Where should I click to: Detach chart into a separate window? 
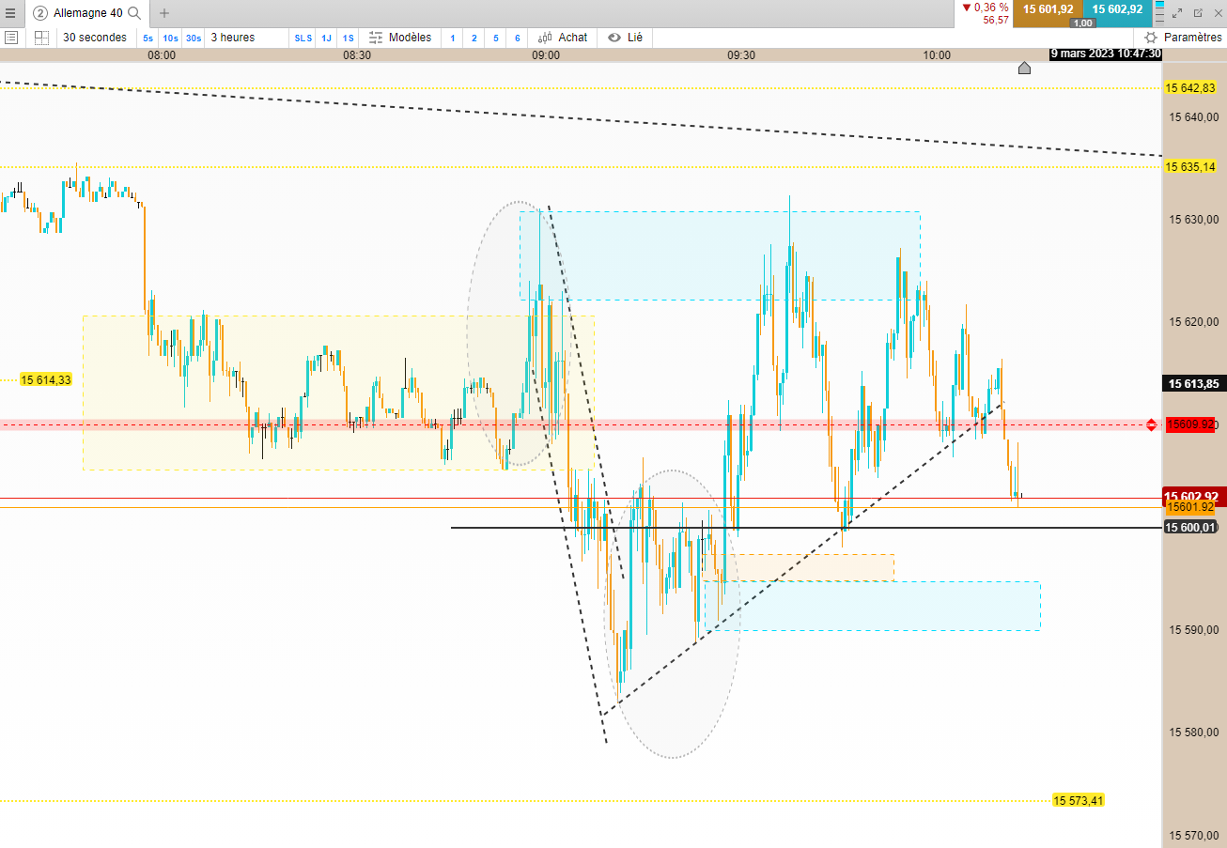(1198, 13)
